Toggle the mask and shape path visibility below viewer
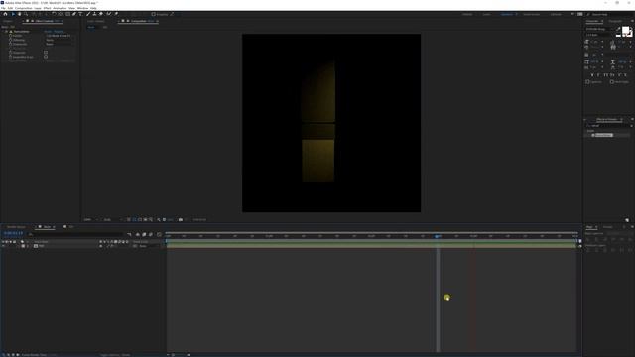Viewport: 635px width, 357px height. pos(140,219)
